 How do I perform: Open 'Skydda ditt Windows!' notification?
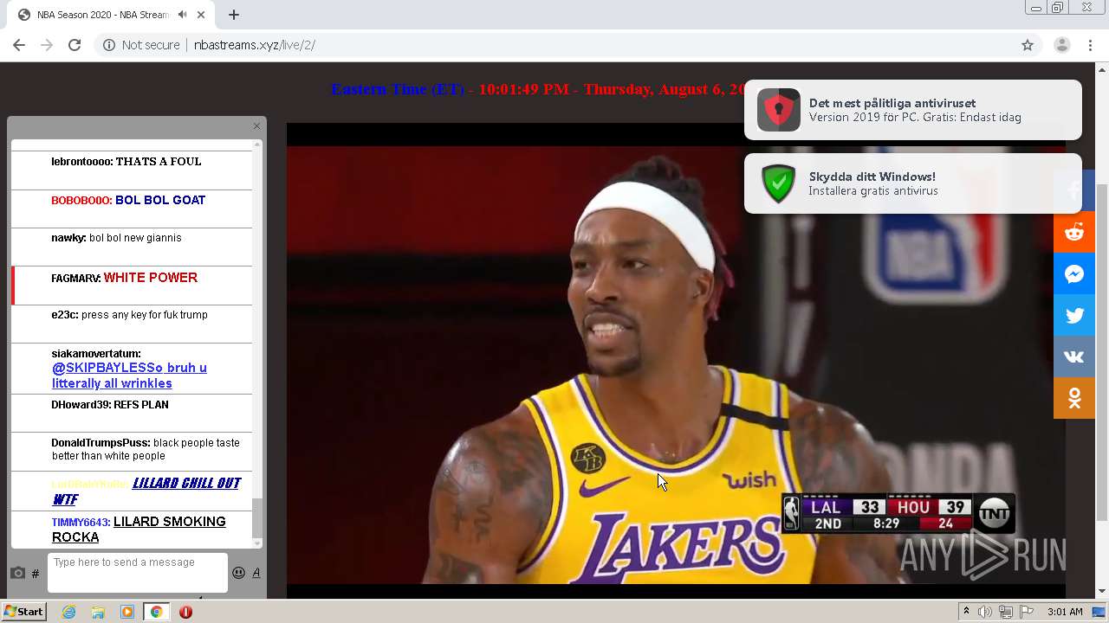coord(912,183)
